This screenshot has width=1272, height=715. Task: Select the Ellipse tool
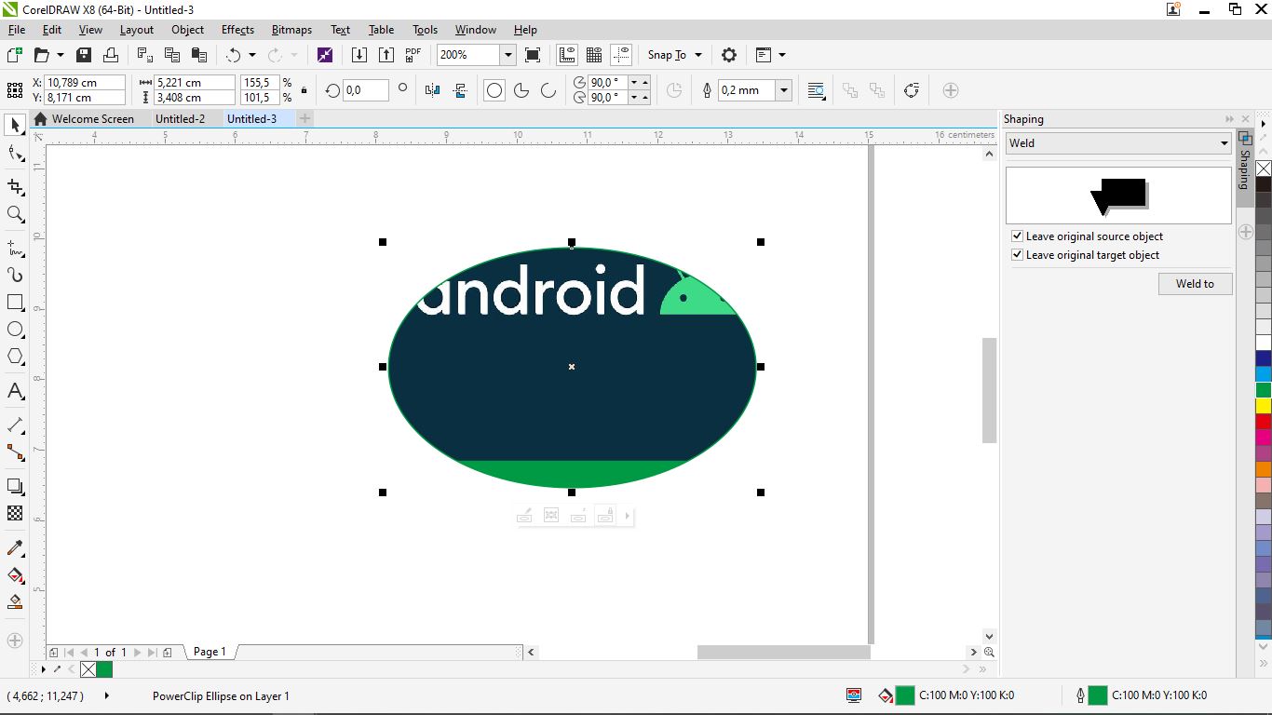[15, 329]
